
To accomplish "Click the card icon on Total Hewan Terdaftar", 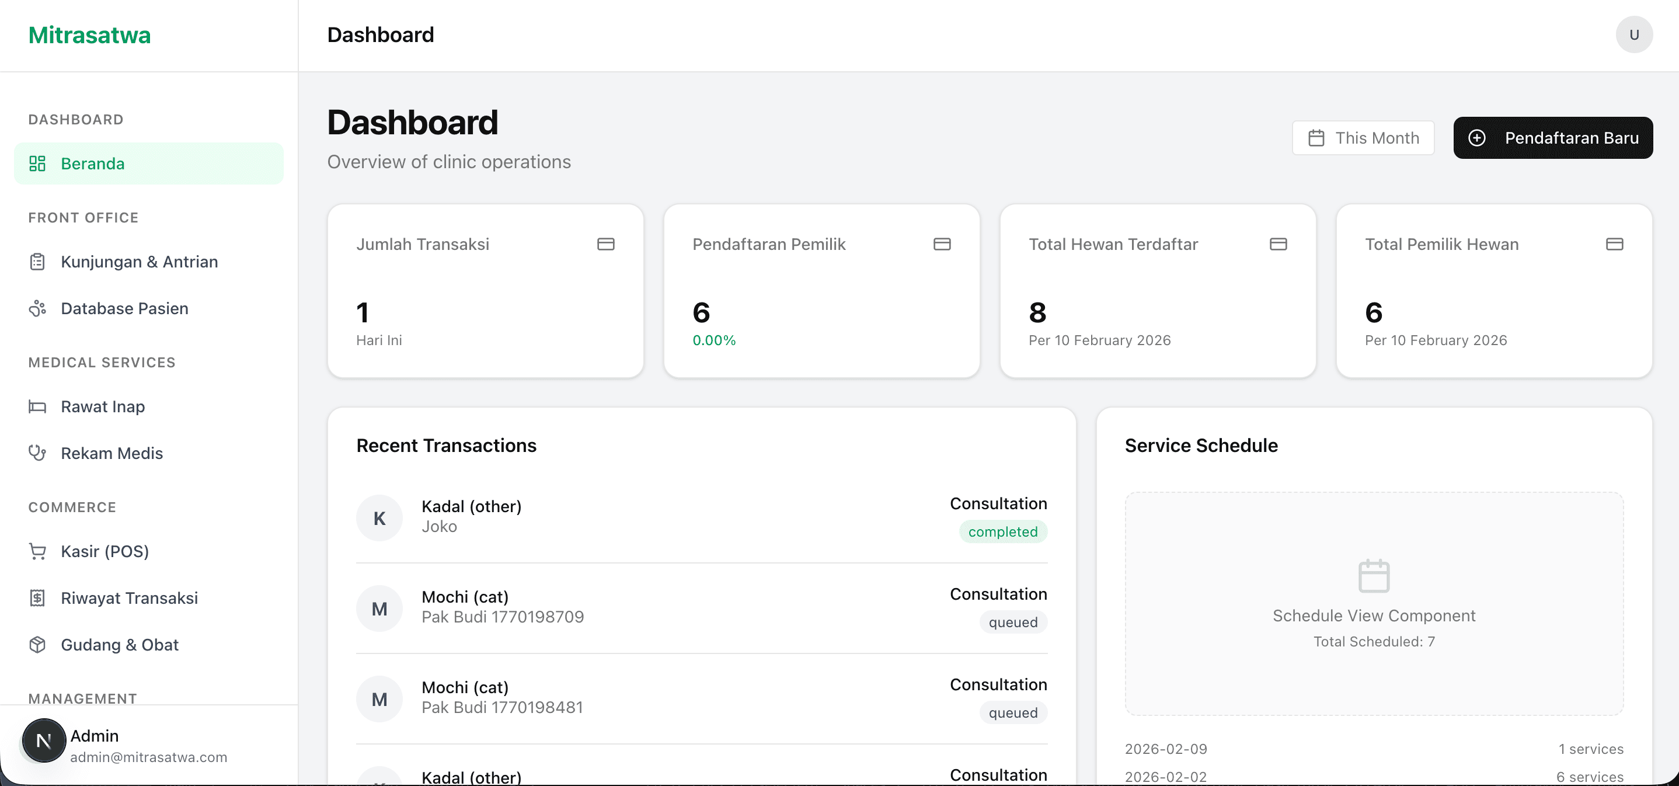I will (1278, 244).
